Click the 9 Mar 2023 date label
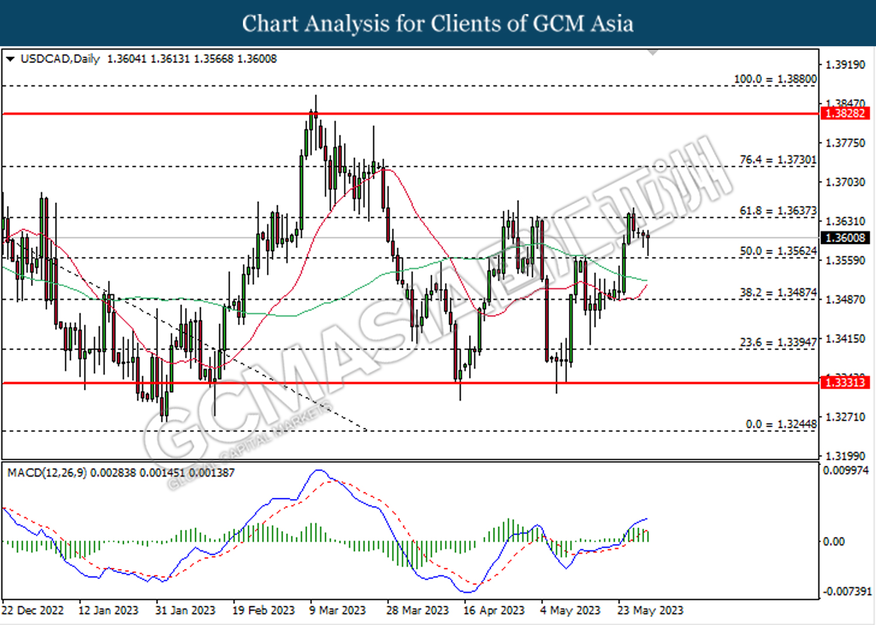Screen dimensions: 876x625 click(337, 610)
